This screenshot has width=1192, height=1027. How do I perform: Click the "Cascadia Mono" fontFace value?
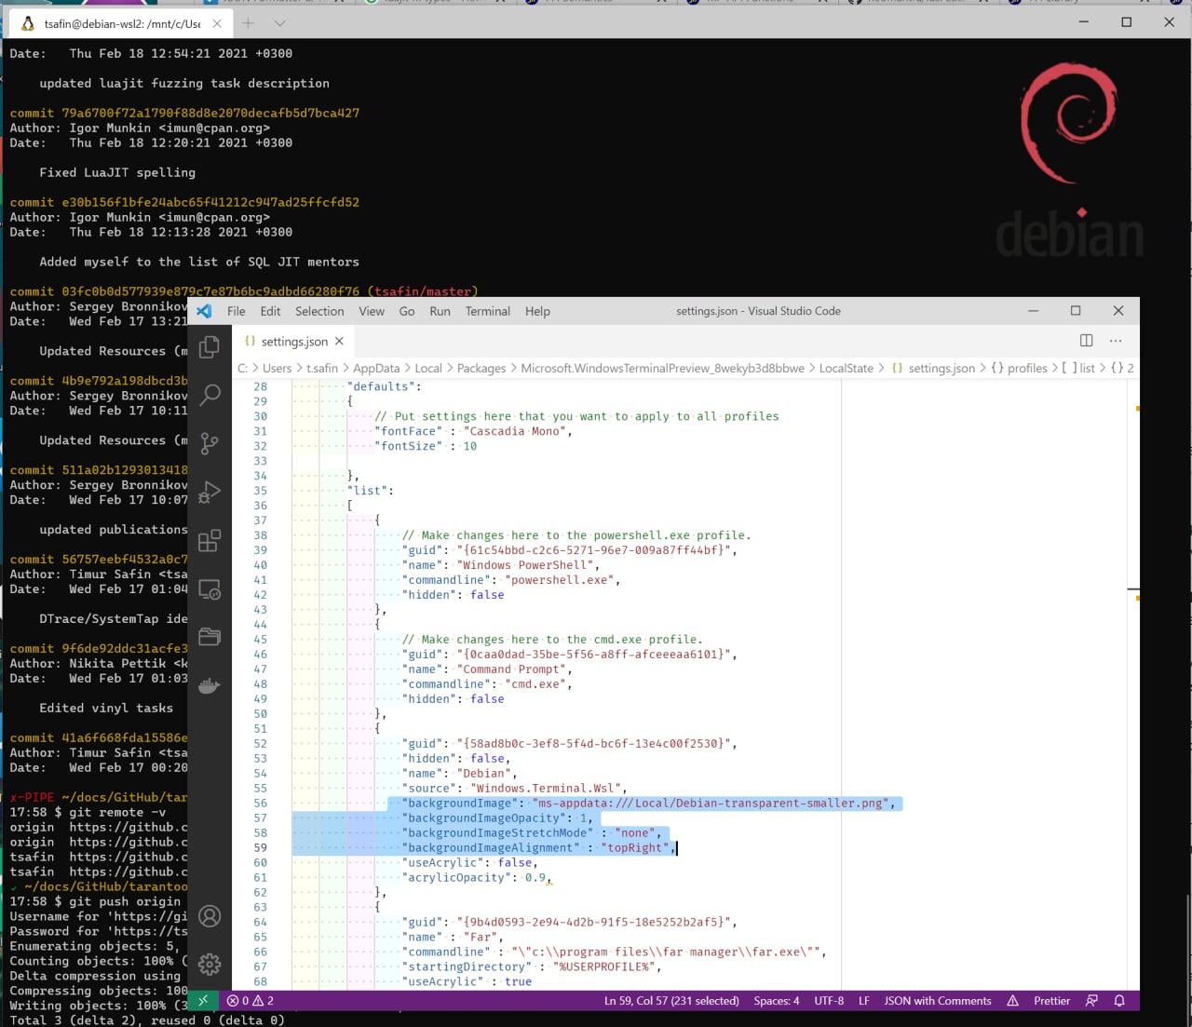(515, 431)
